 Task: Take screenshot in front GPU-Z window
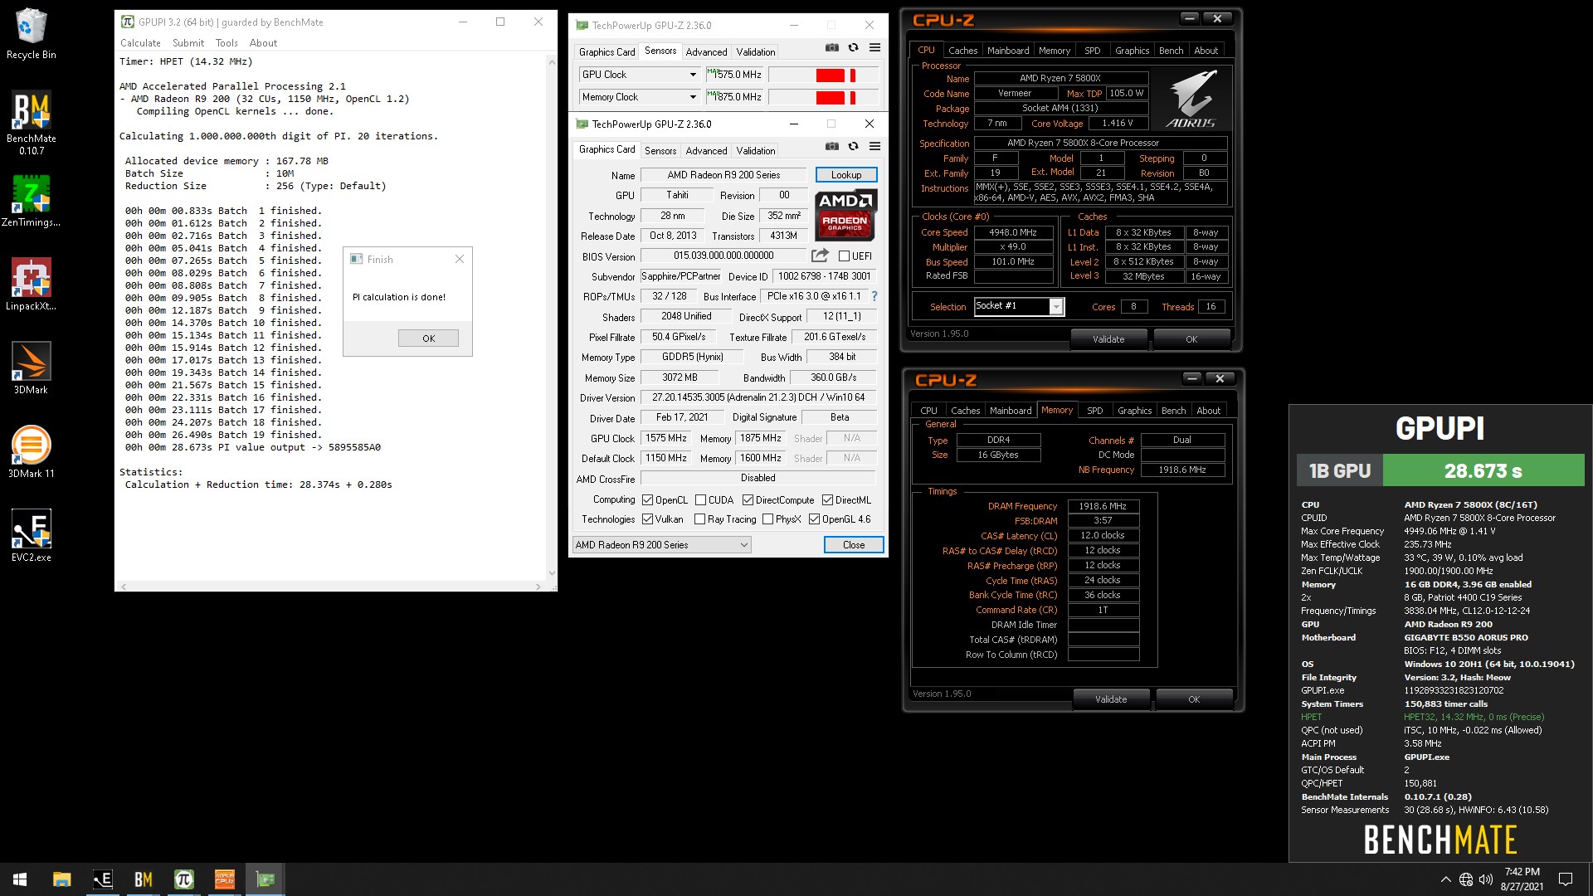click(x=832, y=146)
